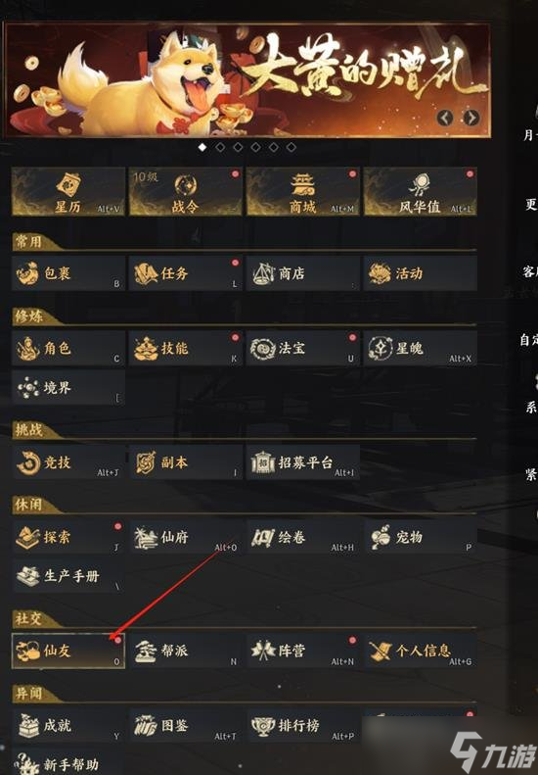Jump to the fourth banner page dot
The image size is (538, 775).
[255, 147]
